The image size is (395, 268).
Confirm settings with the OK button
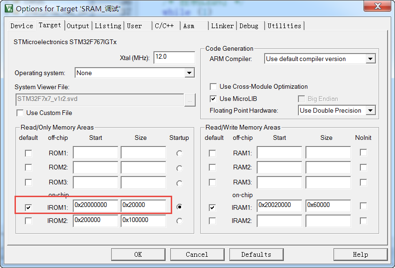pos(138,255)
